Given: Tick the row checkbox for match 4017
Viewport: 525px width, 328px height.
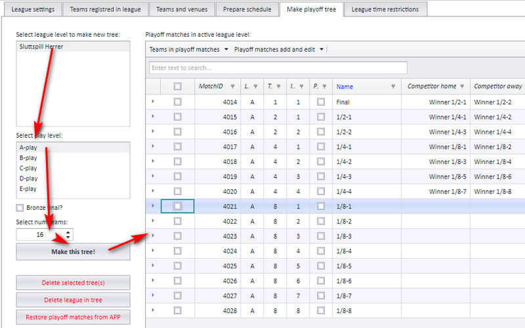Looking at the screenshot, I should pyautogui.click(x=177, y=146).
